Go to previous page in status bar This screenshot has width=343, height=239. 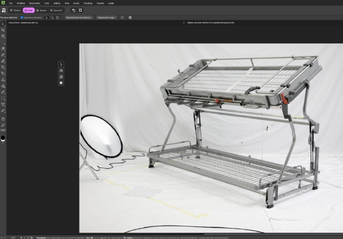[x=5, y=237]
